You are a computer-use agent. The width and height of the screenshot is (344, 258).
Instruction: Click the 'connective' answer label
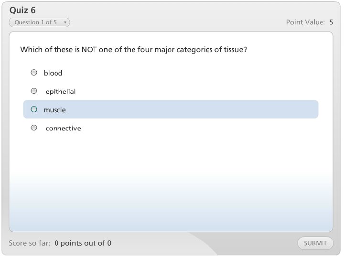point(63,128)
